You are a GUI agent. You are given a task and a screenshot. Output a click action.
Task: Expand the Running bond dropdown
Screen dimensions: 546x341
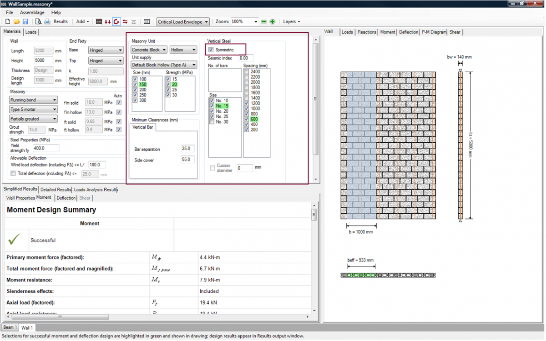(34, 100)
